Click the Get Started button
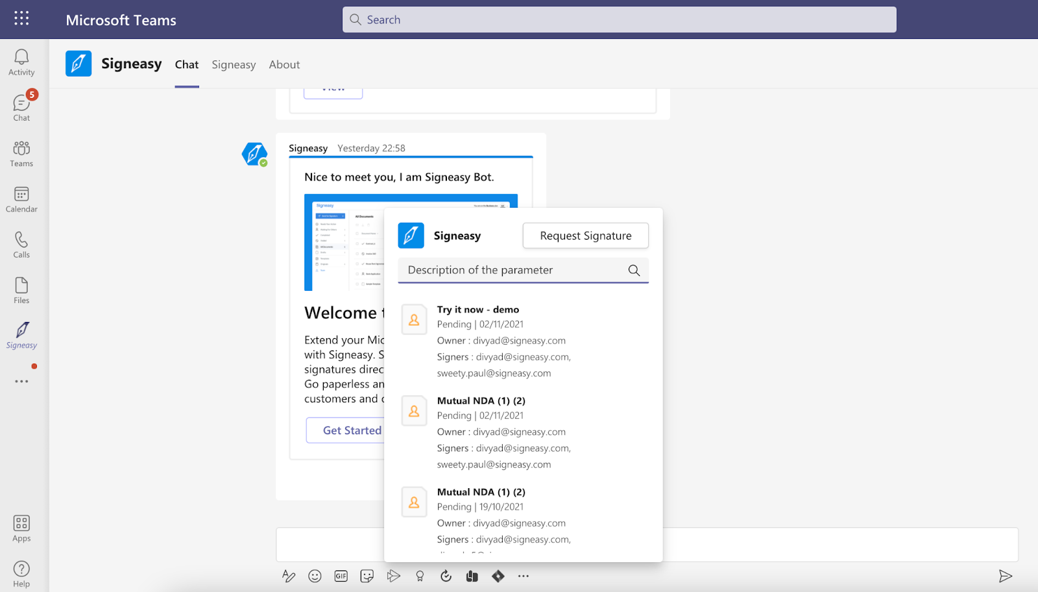 tap(345, 430)
